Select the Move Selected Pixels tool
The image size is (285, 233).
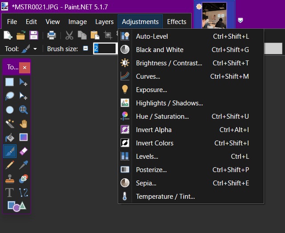pos(24,82)
